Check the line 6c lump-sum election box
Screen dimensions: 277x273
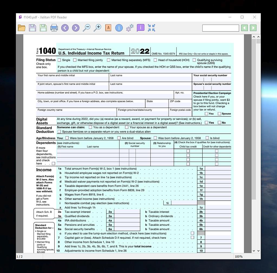pyautogui.click(x=192, y=233)
